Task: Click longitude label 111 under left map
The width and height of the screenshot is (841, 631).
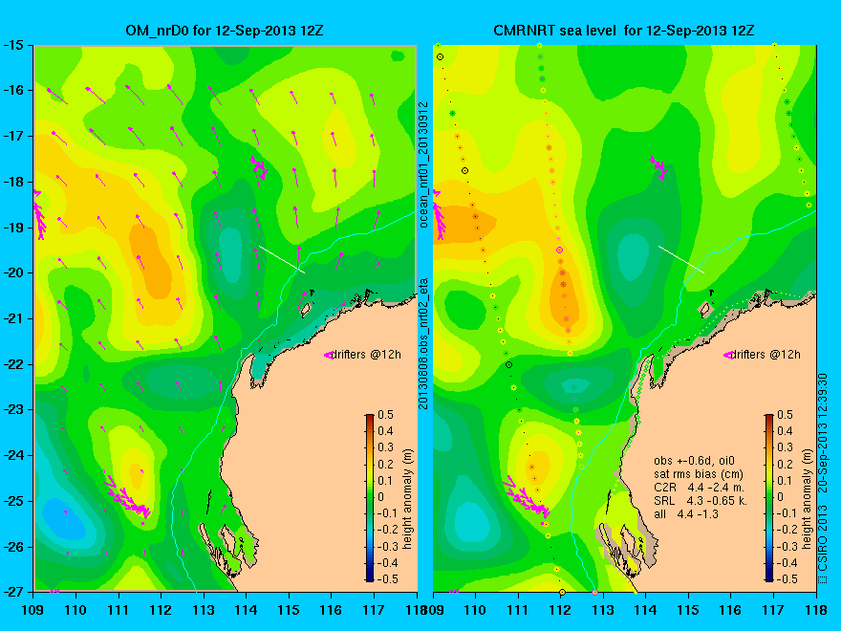Action: click(119, 610)
